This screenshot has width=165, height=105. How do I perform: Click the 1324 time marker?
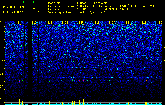(x=65, y=23)
